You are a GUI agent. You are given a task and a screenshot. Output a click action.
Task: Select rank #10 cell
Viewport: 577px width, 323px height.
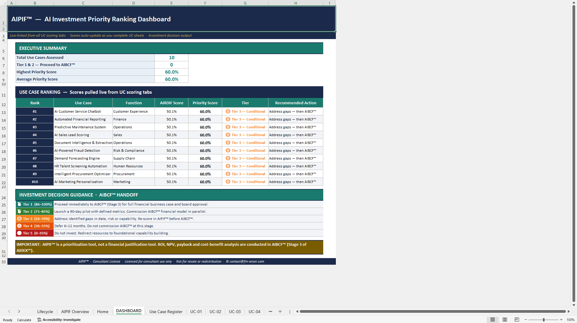(x=35, y=182)
